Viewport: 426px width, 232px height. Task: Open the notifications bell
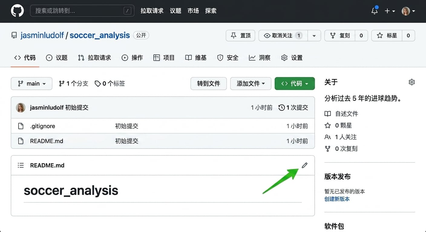[x=375, y=11]
